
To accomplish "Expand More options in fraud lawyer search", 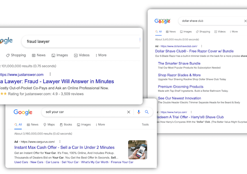I will 101,55.
